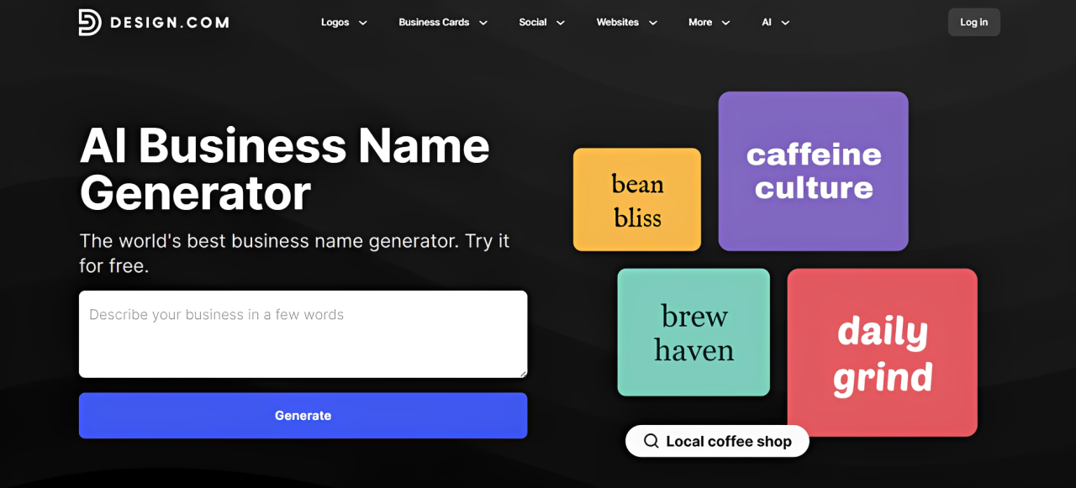Image resolution: width=1076 pixels, height=488 pixels.
Task: Open the Websites menu
Action: (x=618, y=23)
